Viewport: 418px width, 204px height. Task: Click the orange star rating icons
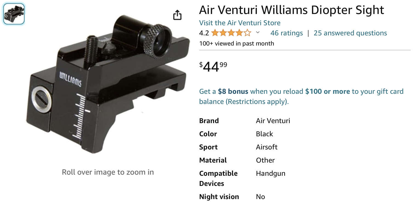point(231,33)
